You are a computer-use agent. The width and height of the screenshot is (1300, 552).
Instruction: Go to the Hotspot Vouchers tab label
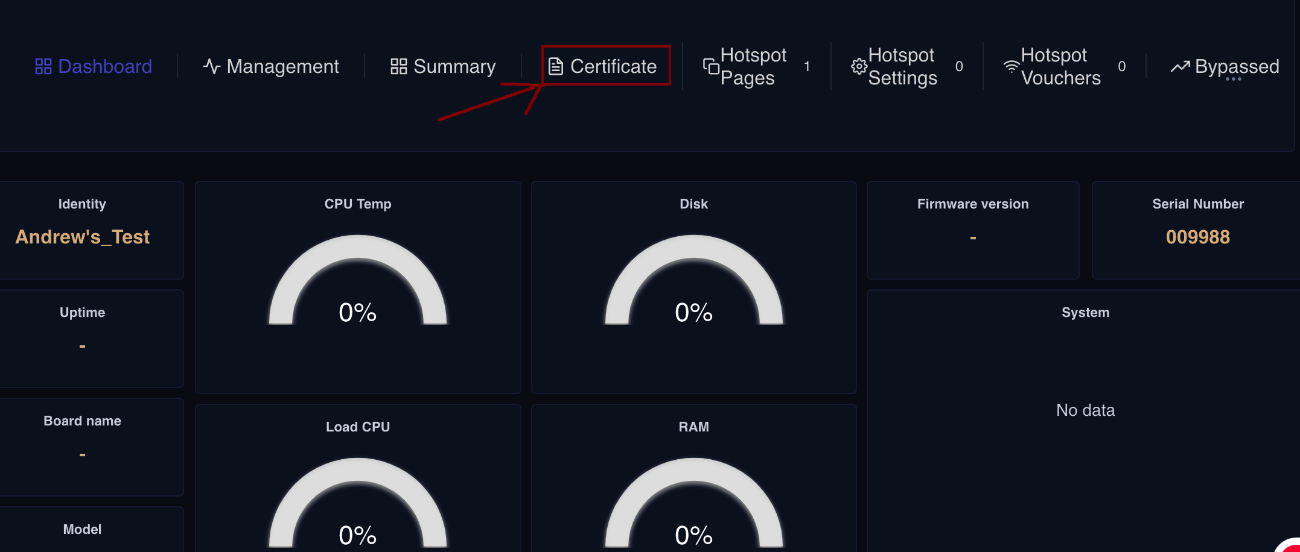click(x=1060, y=66)
